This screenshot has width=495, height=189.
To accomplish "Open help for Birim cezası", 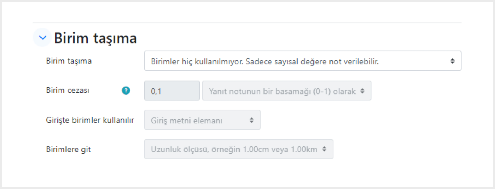I will point(126,91).
